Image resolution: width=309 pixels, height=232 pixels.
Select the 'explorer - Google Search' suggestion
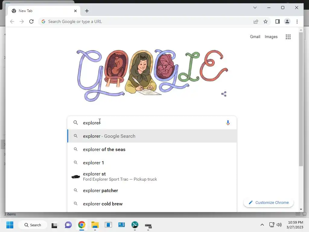click(x=152, y=136)
